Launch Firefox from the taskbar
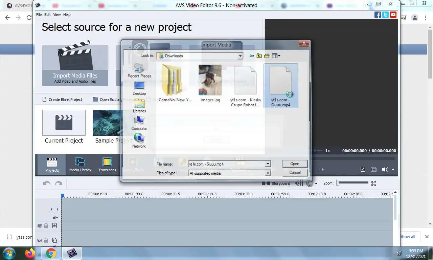Screen dimensions: 433x260 pyautogui.click(x=30, y=253)
